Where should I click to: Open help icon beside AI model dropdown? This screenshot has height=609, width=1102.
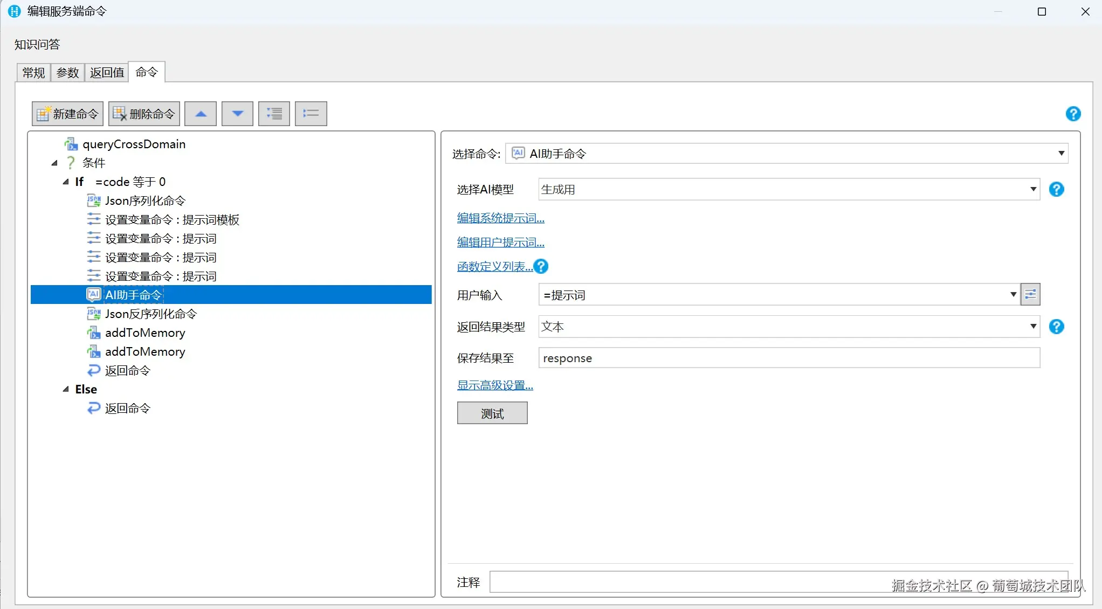tap(1056, 190)
